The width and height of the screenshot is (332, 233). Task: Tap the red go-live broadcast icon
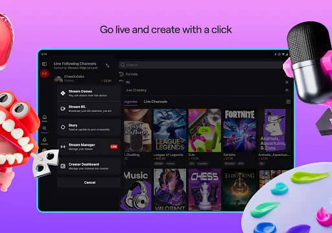44,74
